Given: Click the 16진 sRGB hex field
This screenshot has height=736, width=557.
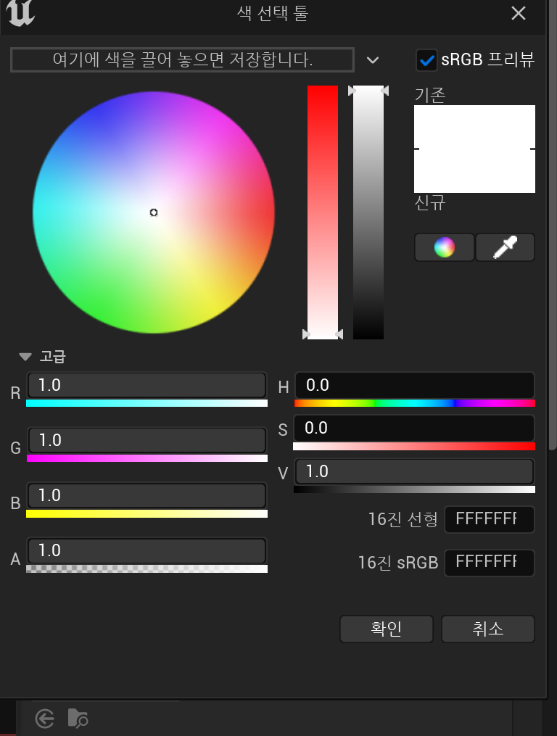Looking at the screenshot, I should pos(490,562).
